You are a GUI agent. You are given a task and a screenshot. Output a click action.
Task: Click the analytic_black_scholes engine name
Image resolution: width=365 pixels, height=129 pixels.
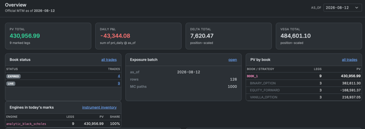[x=26, y=124]
